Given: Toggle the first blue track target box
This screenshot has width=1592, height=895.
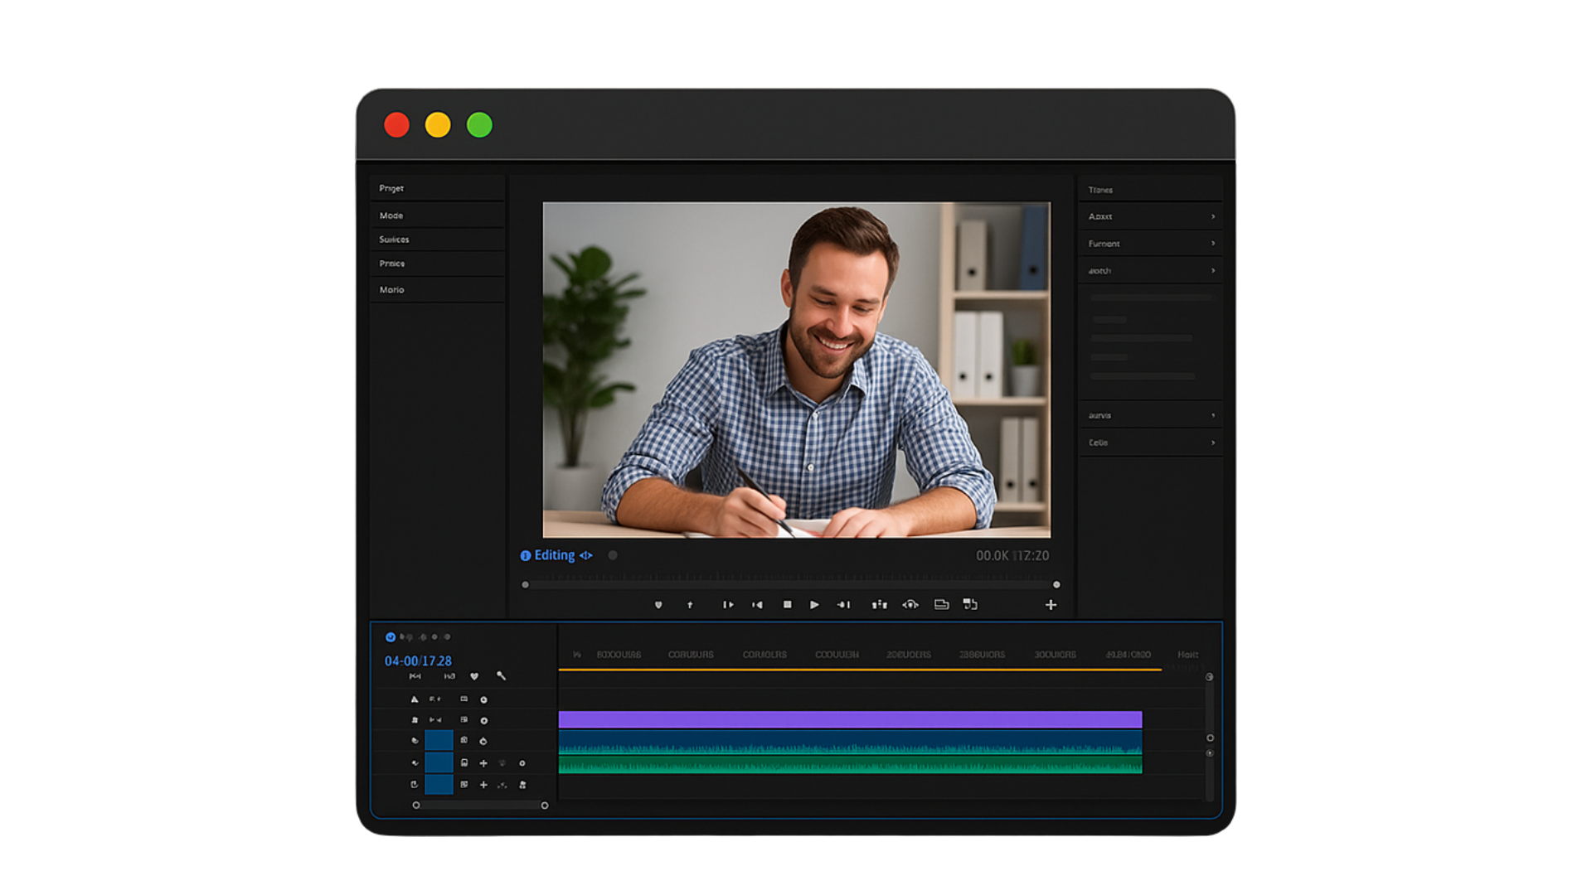Looking at the screenshot, I should point(439,740).
